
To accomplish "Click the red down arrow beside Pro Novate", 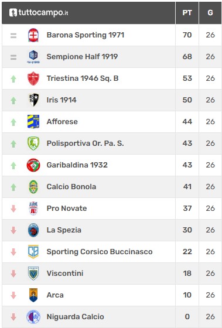I will point(13,209).
